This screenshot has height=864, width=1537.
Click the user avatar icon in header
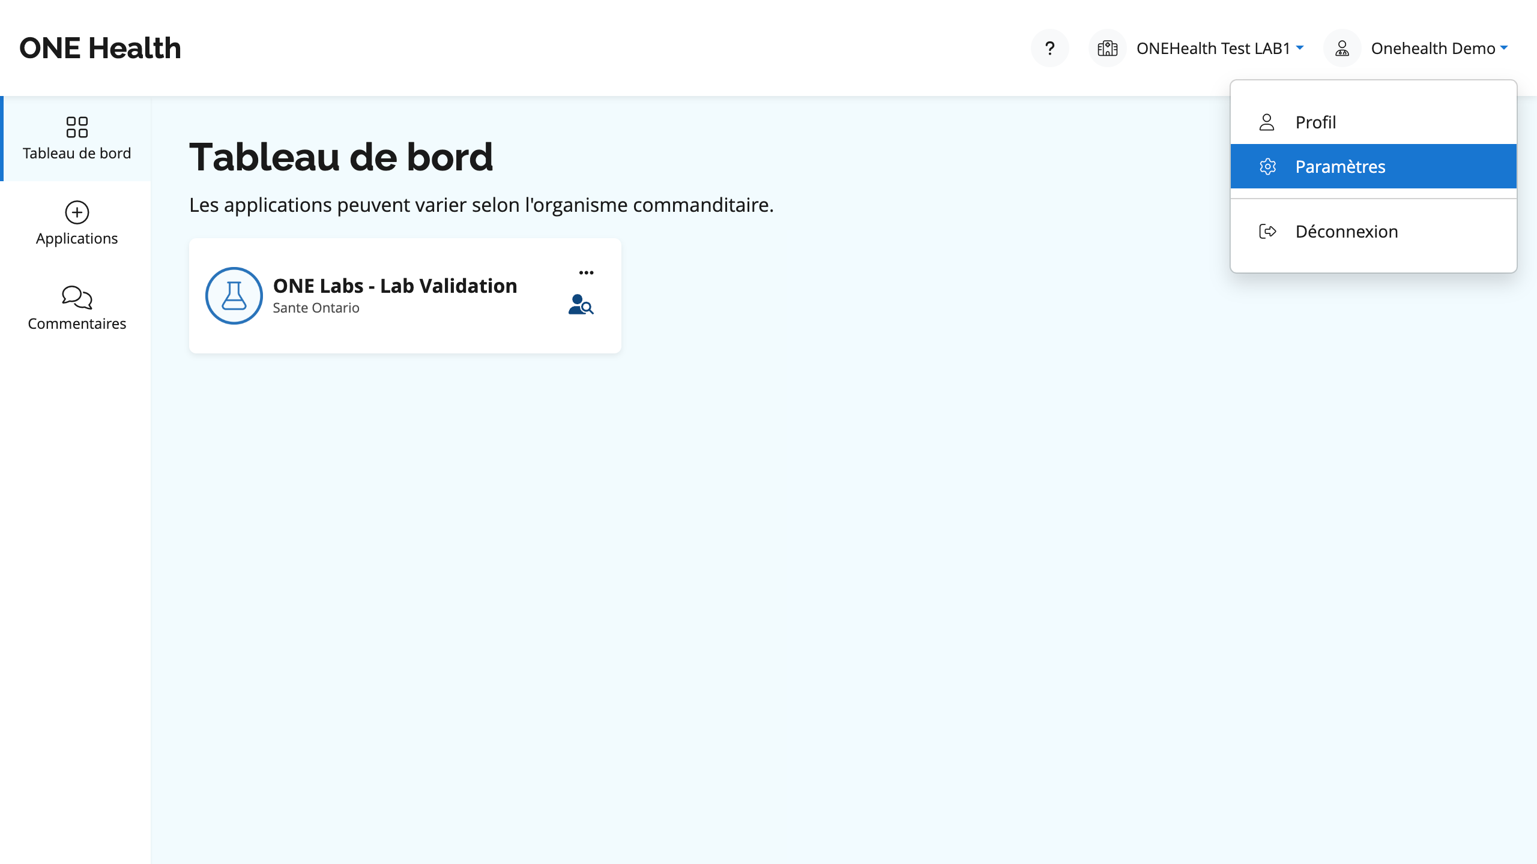point(1342,48)
